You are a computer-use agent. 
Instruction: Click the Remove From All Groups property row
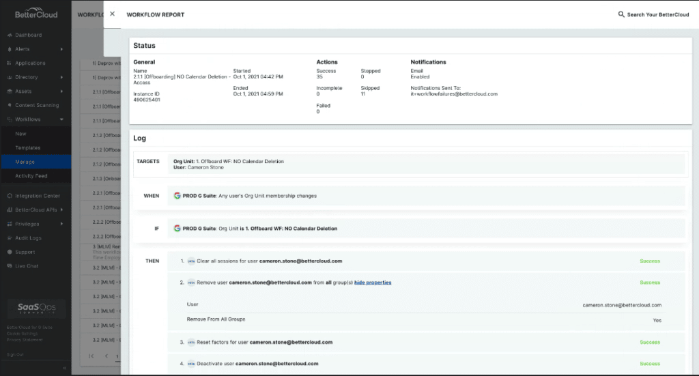[424, 319]
